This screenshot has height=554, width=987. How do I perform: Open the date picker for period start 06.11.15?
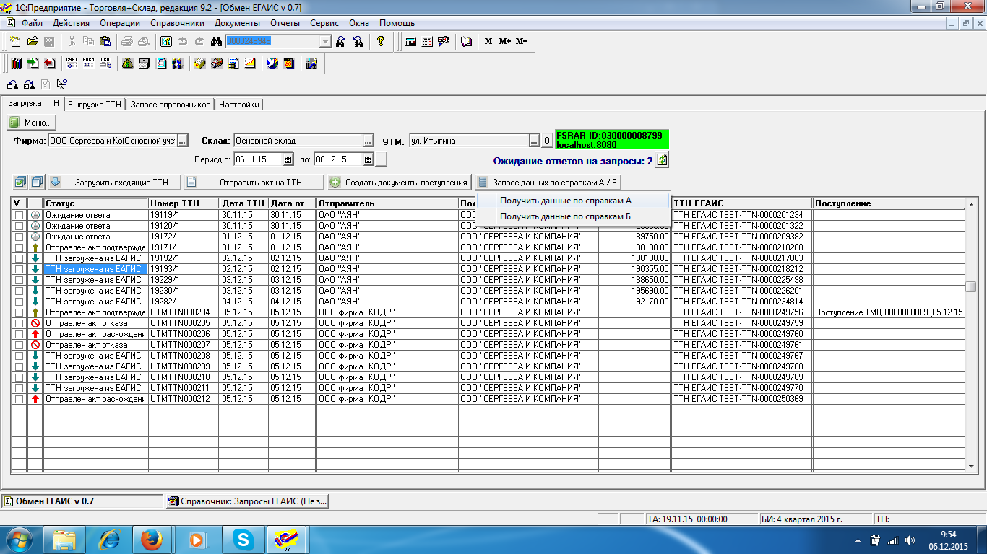[288, 159]
